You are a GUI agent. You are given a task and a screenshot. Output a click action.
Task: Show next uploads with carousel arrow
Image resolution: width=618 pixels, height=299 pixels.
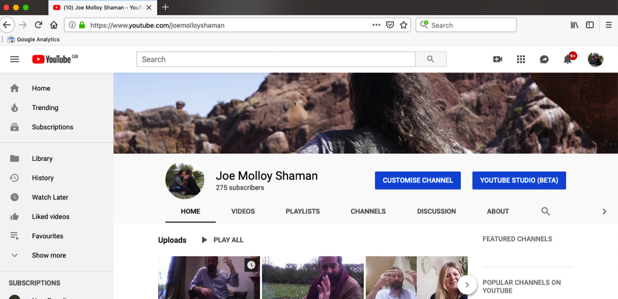(x=467, y=284)
